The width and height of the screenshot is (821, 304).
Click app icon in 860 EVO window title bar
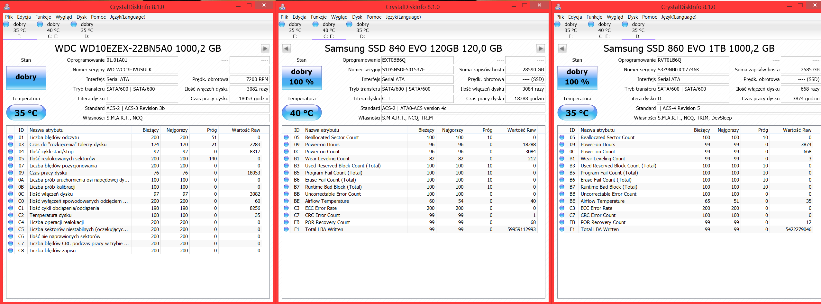[558, 6]
